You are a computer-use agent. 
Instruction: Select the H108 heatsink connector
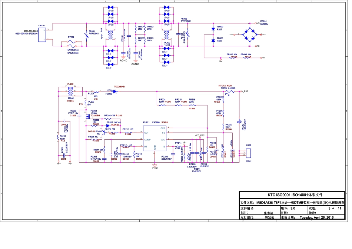249,153
